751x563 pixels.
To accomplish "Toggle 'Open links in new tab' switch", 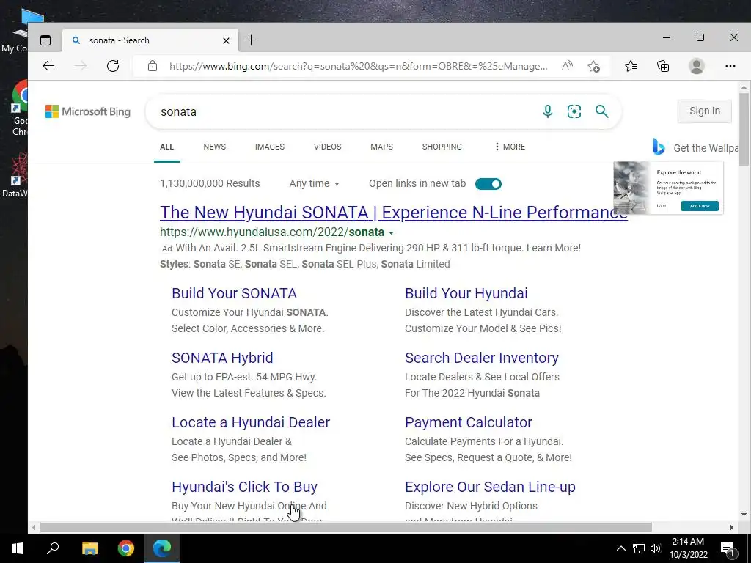I will (488, 184).
